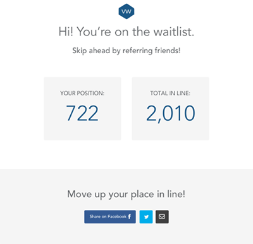Click "Skip ahead by referring friends!" text
The width and height of the screenshot is (253, 244).
coord(126,51)
